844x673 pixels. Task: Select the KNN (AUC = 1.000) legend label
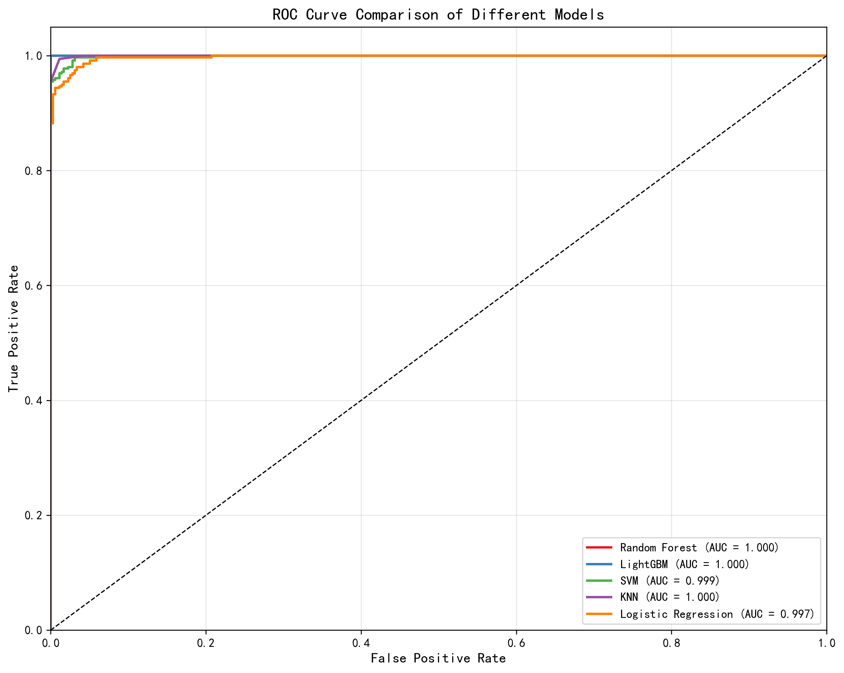point(670,597)
